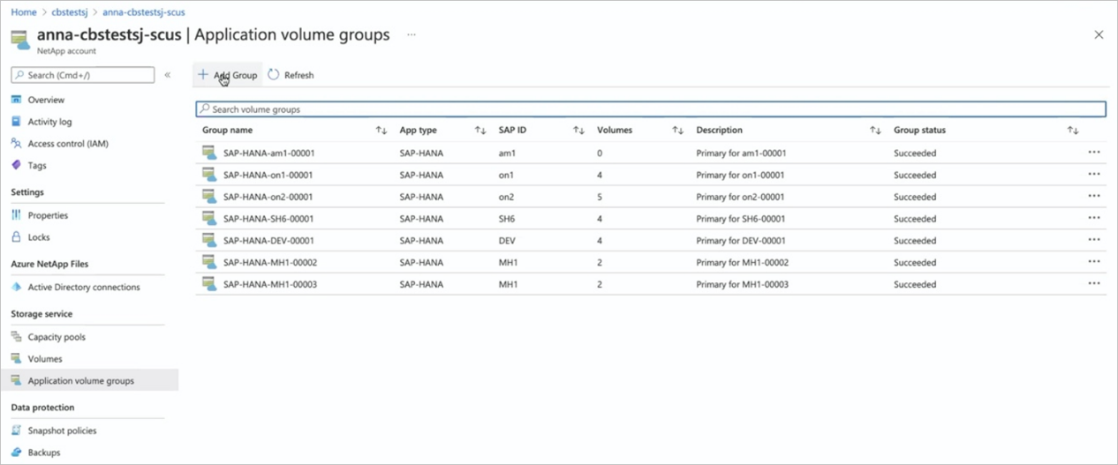
Task: Click the volume group icon for SAP-HANA-am1-00001
Action: point(209,153)
